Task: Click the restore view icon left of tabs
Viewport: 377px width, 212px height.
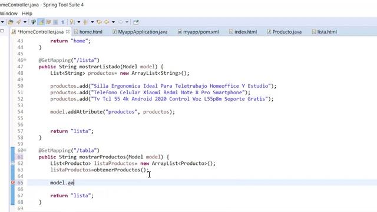Action: [x=2, y=31]
